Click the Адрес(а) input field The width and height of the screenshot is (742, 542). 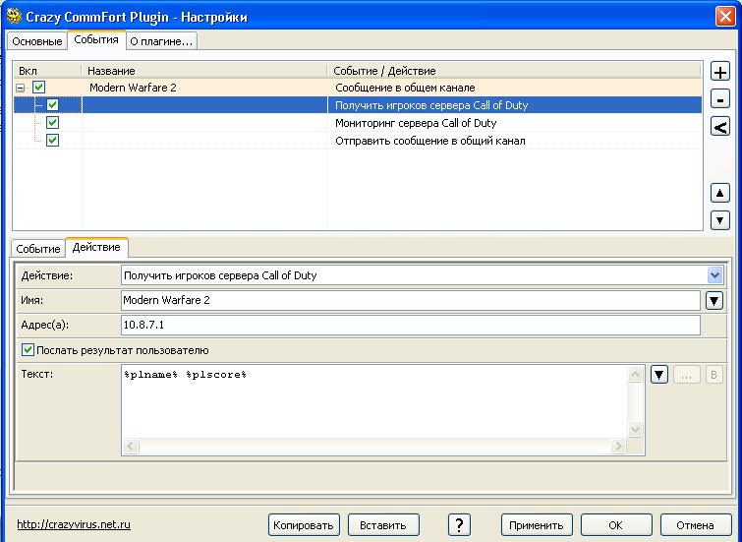410,325
